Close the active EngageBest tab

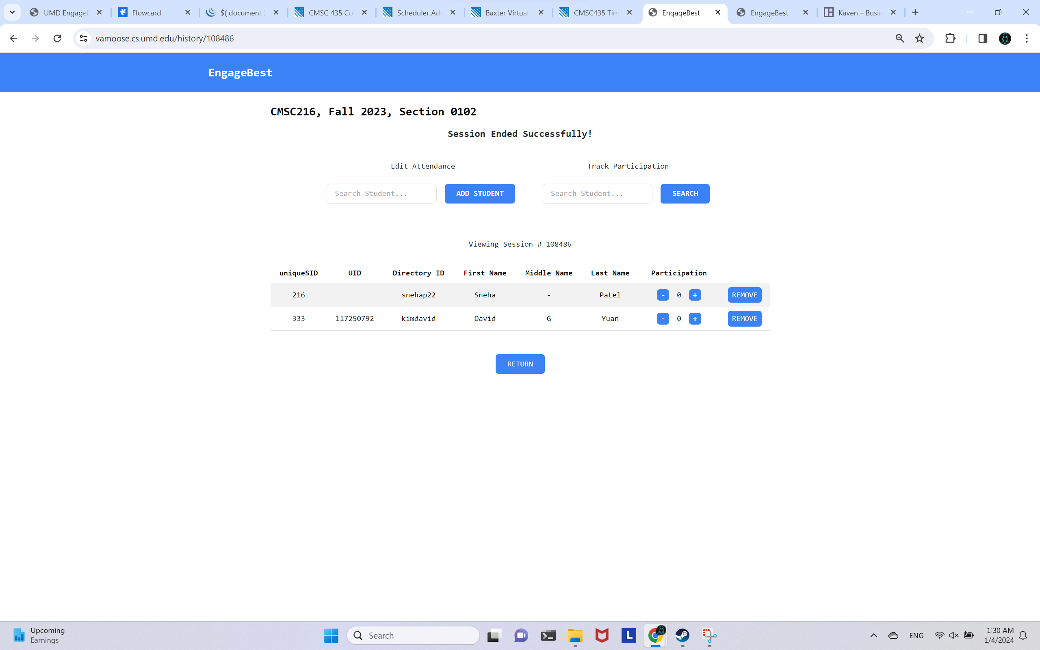(718, 13)
